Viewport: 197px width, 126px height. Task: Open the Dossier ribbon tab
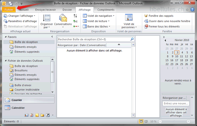(67, 10)
